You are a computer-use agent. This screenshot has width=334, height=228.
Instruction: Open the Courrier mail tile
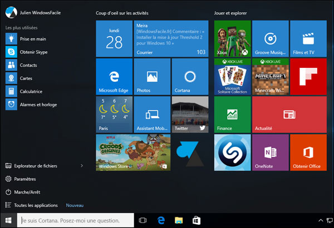171,39
